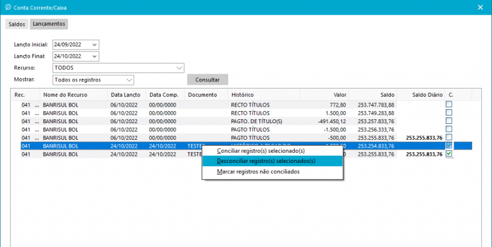The image size is (492, 247).
Task: Sort by the Saldo column header
Action: pyautogui.click(x=373, y=95)
